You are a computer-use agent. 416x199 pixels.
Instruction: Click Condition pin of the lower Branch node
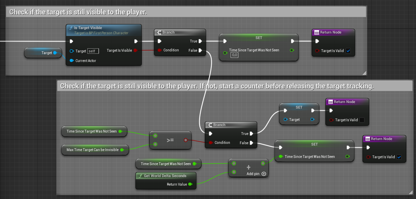pyautogui.click(x=210, y=142)
